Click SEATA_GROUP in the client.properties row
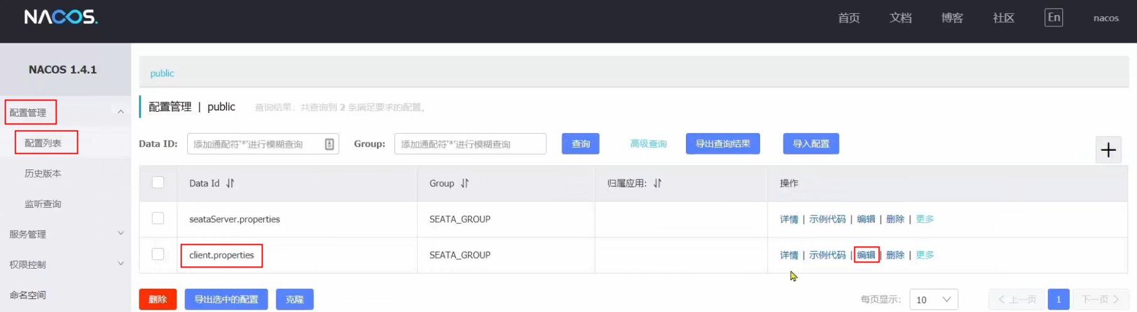1137x312 pixels. 460,255
